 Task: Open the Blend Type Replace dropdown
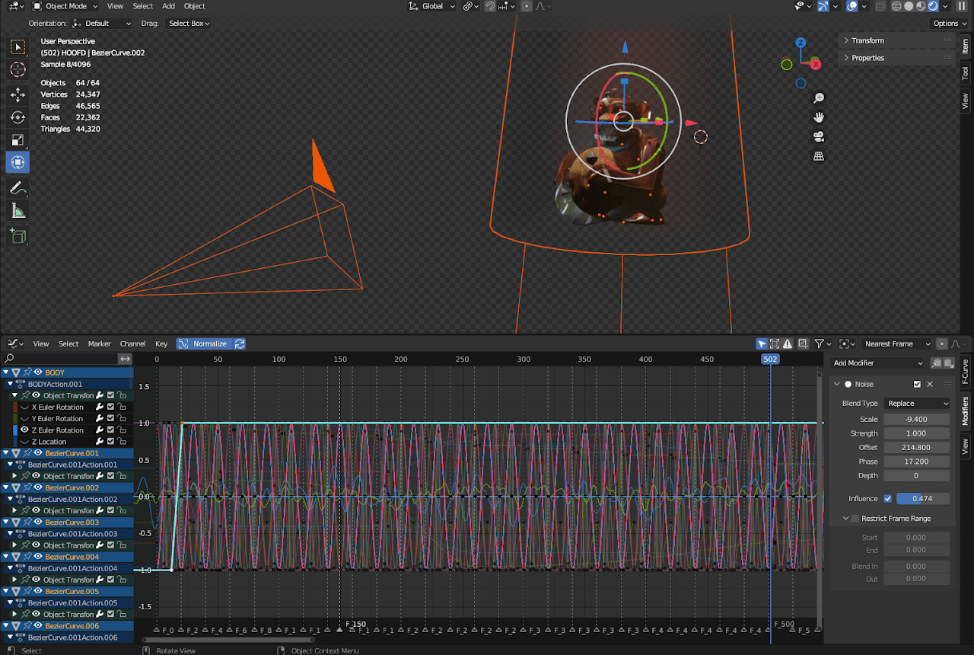[918, 404]
